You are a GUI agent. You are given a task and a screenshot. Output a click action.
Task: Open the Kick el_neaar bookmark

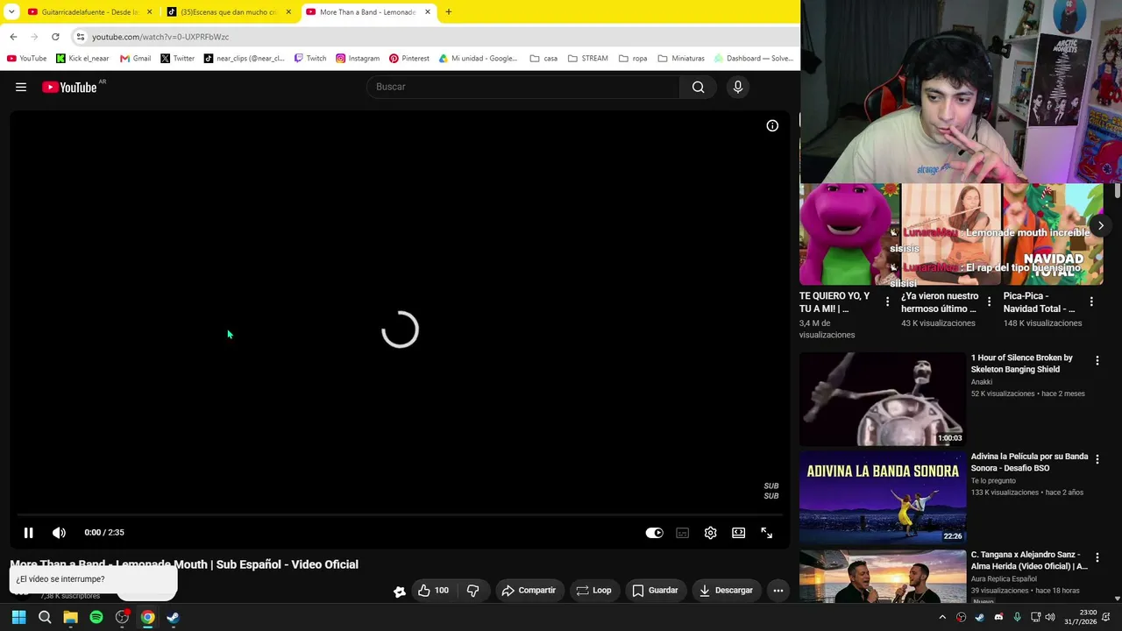[x=82, y=59]
